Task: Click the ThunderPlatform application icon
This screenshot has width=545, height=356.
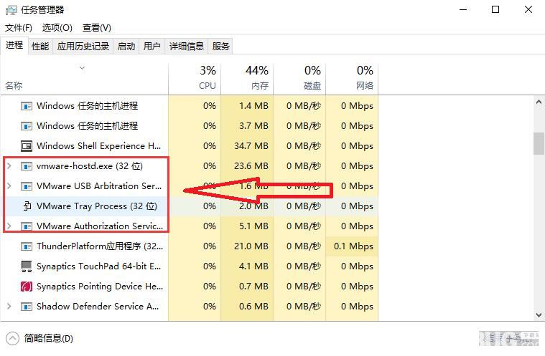Action: tap(27, 246)
